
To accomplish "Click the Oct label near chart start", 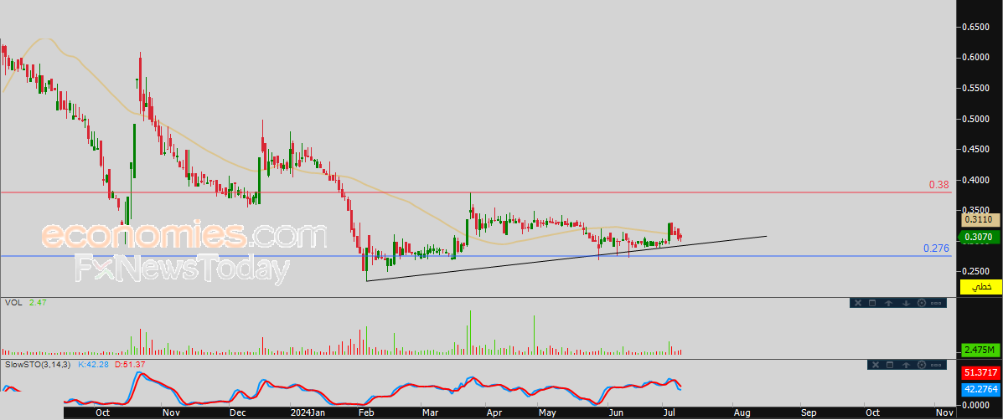I will (x=103, y=413).
